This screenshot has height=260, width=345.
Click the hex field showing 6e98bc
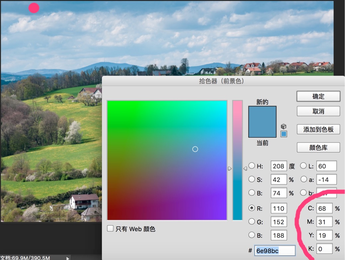point(275,251)
